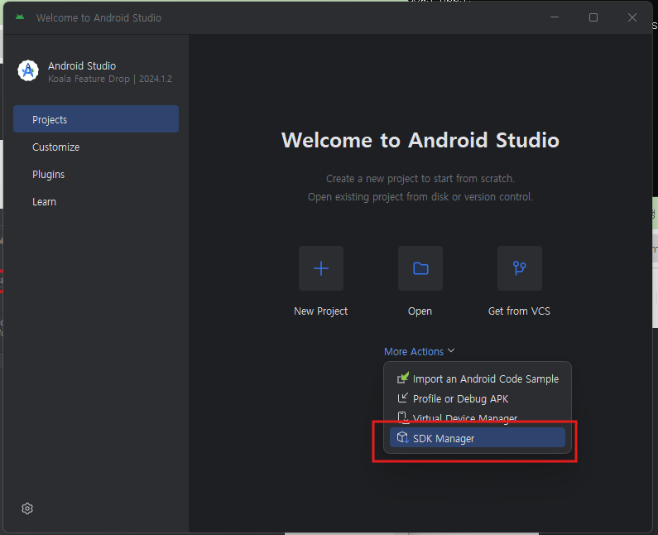This screenshot has height=535, width=658.
Task: Click the Get from VCS branch icon
Action: 520,268
